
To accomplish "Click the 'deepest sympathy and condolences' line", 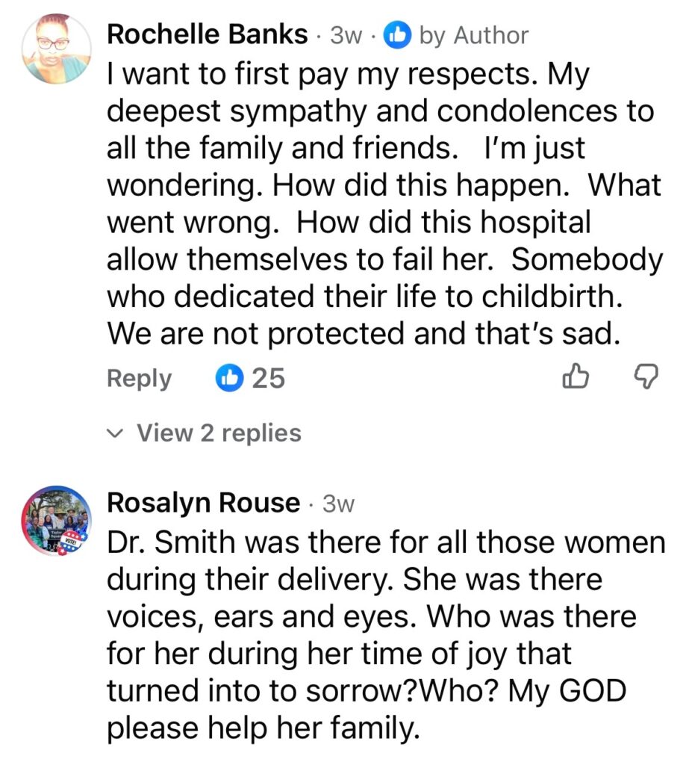I will (x=381, y=111).
